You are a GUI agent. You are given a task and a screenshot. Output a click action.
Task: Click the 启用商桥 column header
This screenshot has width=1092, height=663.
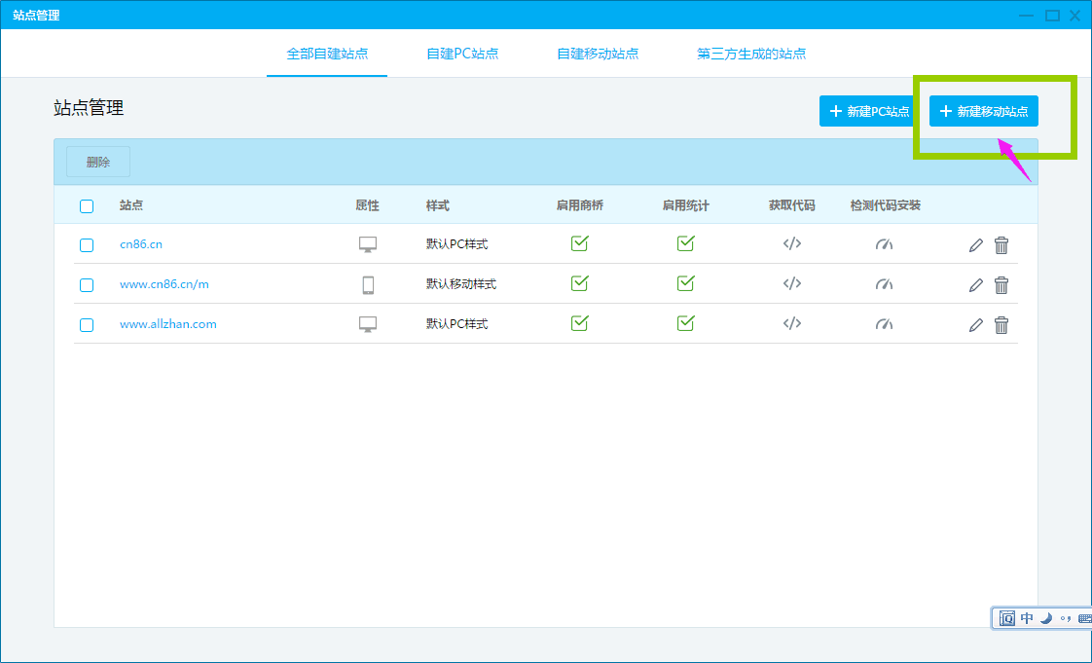(579, 205)
